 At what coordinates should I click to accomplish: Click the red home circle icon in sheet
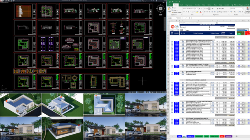172,27
